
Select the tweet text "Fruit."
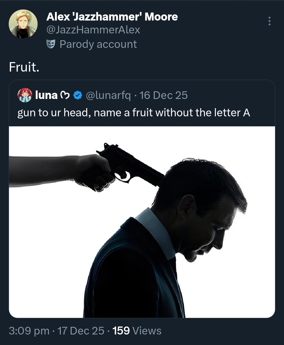tap(24, 67)
